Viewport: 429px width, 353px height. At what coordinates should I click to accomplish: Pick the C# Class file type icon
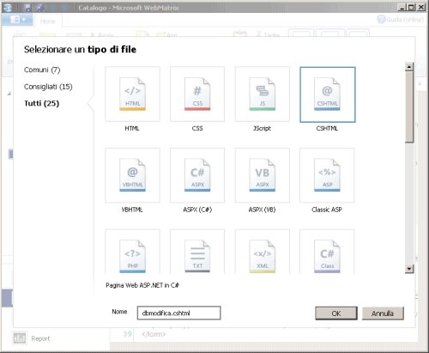point(327,252)
